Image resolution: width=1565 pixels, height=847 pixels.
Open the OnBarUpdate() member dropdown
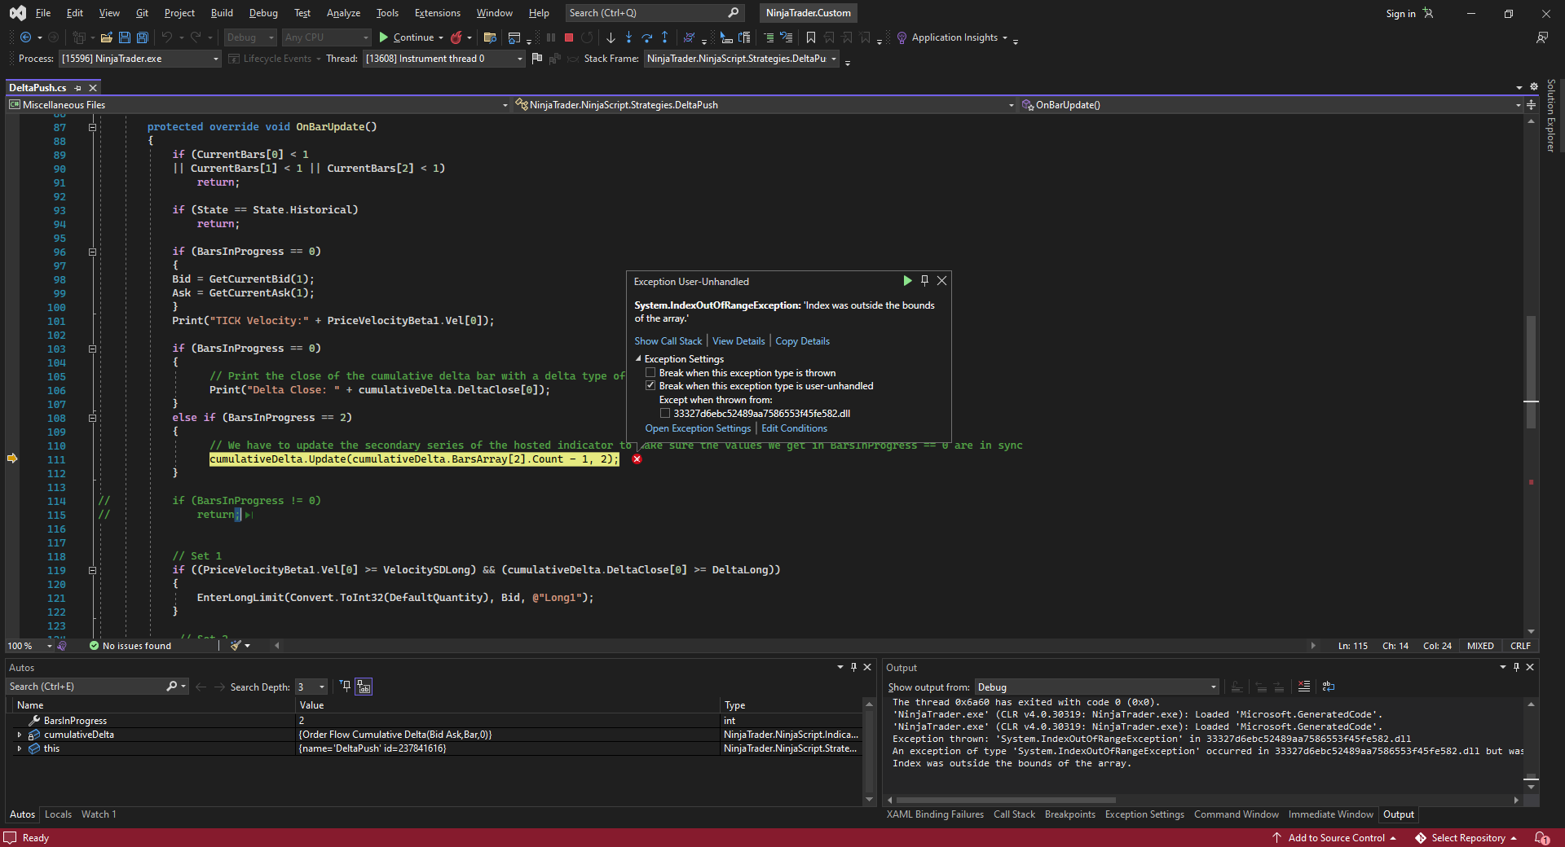tap(1272, 105)
